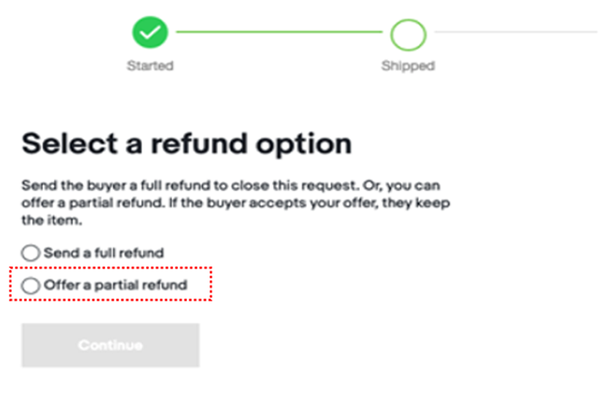Click the refund instructions paragraph
The height and width of the screenshot is (416, 604).
(236, 203)
